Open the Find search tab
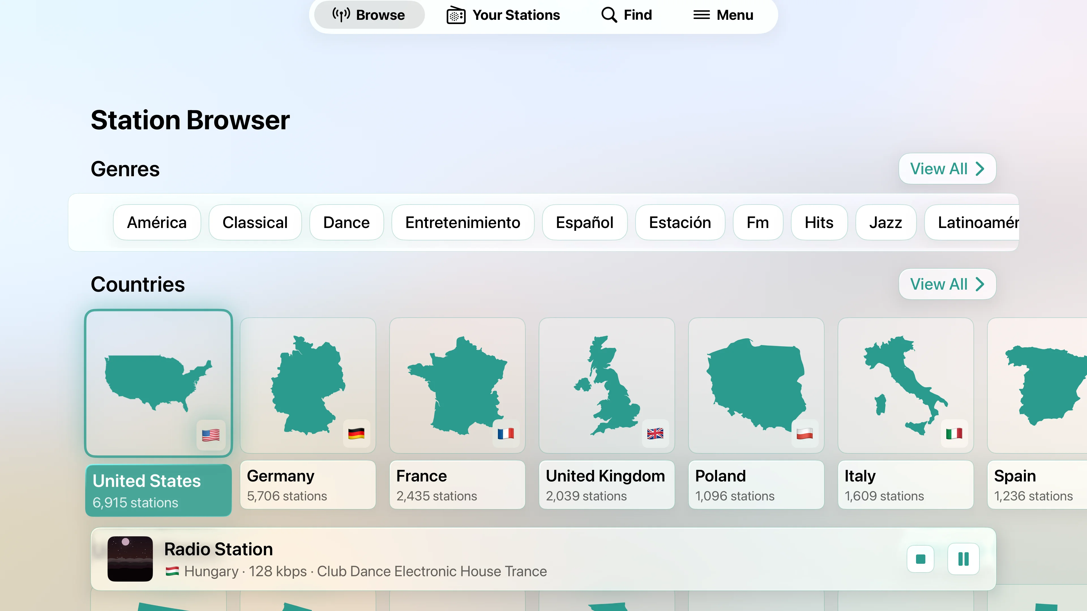The width and height of the screenshot is (1087, 611). point(627,15)
